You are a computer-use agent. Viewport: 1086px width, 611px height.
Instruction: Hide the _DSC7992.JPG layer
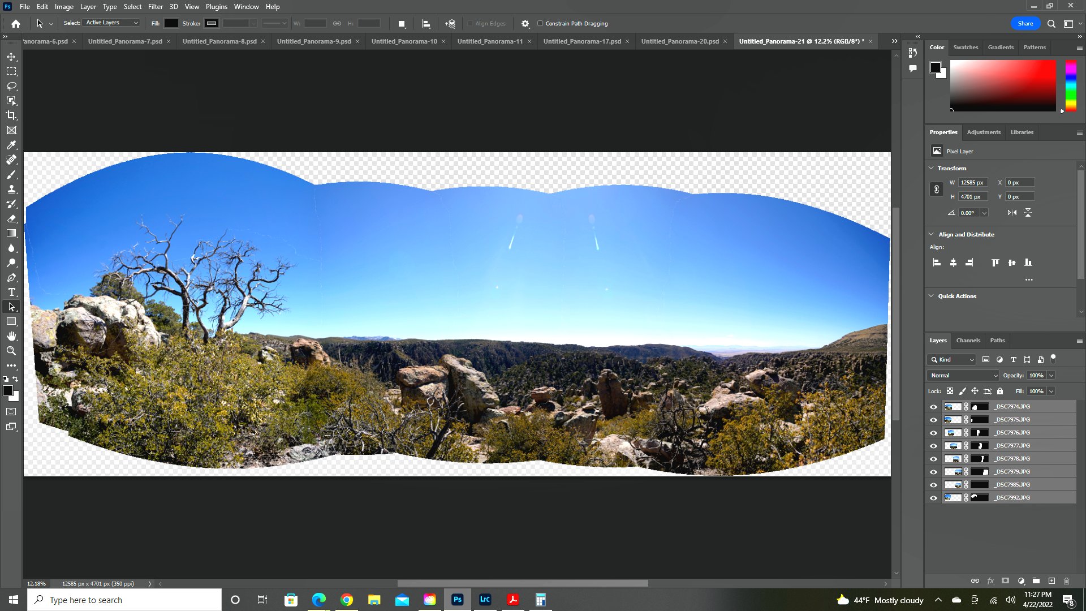click(x=933, y=498)
